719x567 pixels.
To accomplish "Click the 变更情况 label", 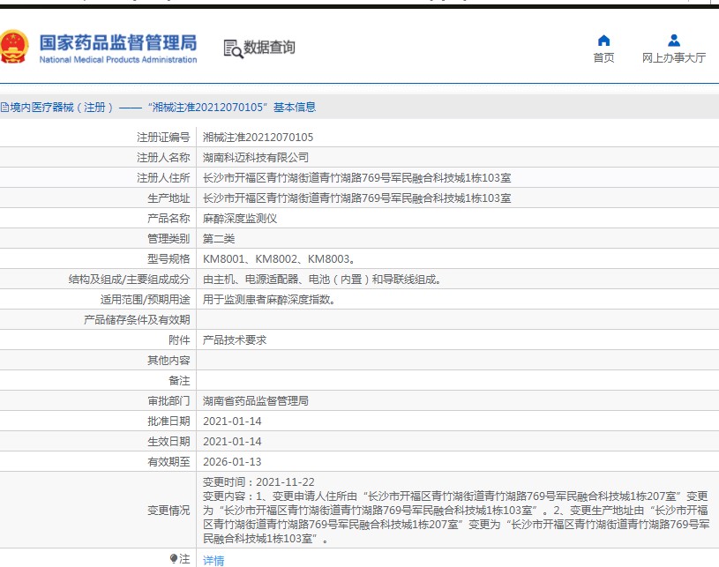I will pos(169,511).
